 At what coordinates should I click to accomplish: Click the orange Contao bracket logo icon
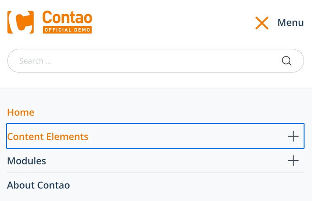click(x=21, y=22)
